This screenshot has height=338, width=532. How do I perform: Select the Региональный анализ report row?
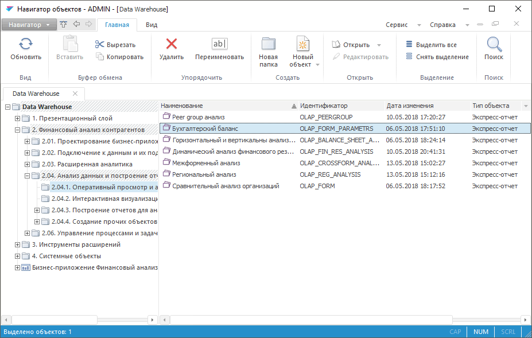click(204, 174)
